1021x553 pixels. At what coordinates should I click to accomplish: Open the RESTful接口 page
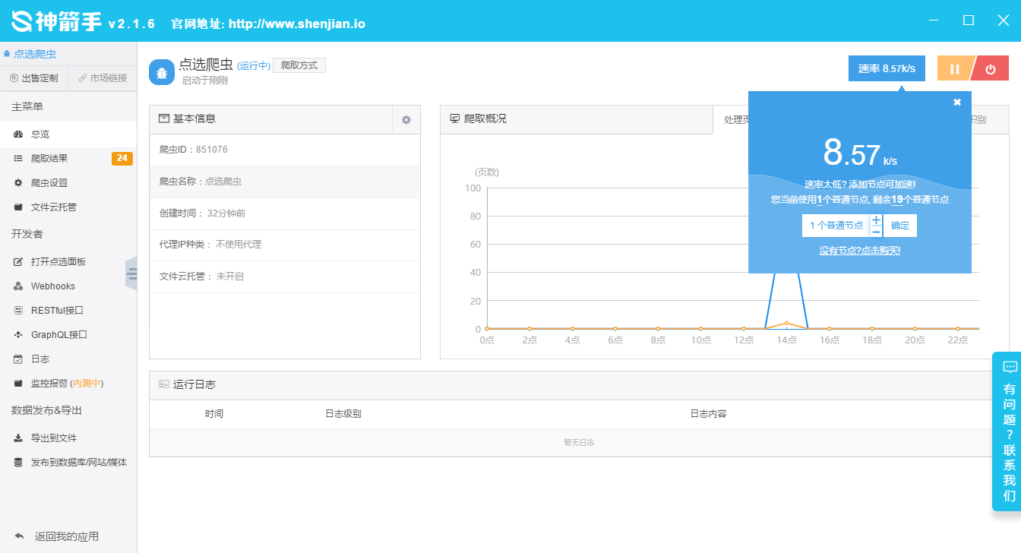tap(56, 310)
